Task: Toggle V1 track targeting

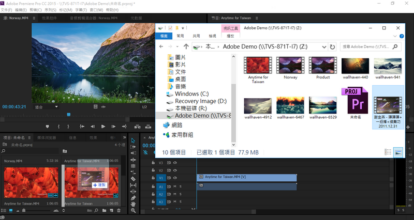Action: point(161,178)
